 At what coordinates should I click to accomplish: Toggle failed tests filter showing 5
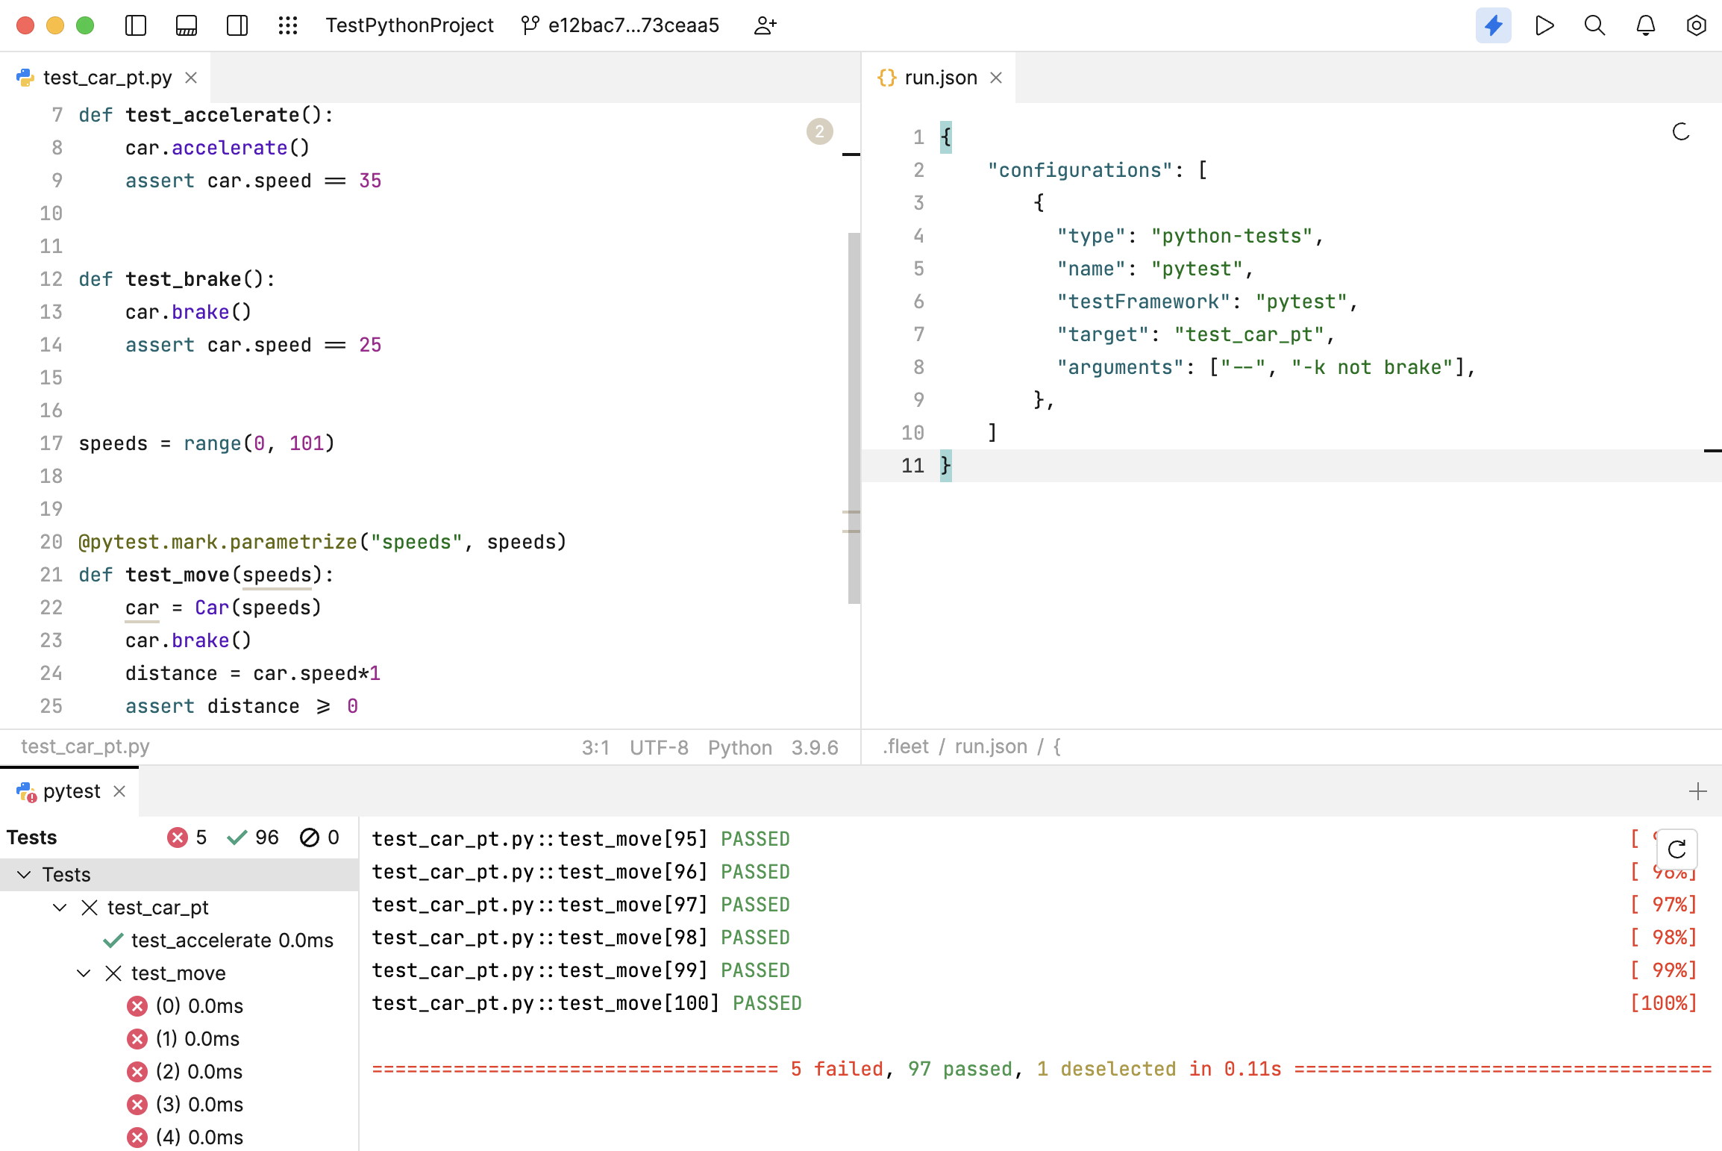[x=187, y=837]
